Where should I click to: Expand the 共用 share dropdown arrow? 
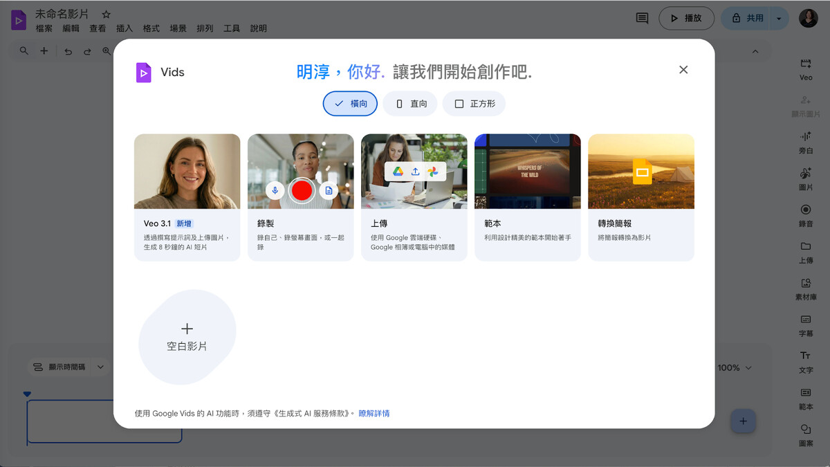click(779, 19)
